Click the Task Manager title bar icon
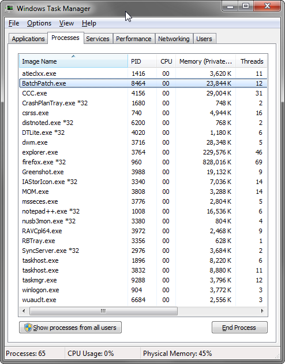This screenshot has width=285, height=364. tap(10, 8)
